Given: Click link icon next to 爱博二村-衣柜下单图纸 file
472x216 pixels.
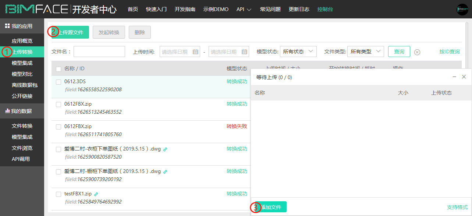Looking at the screenshot, I should point(165,149).
